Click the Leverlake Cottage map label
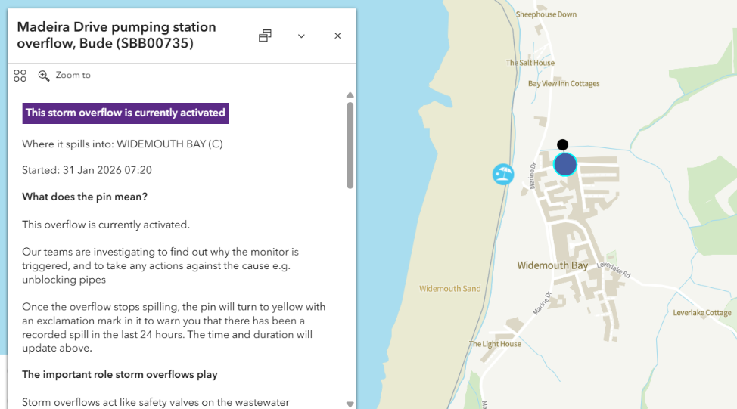Viewport: 737px width, 409px height. click(x=702, y=313)
